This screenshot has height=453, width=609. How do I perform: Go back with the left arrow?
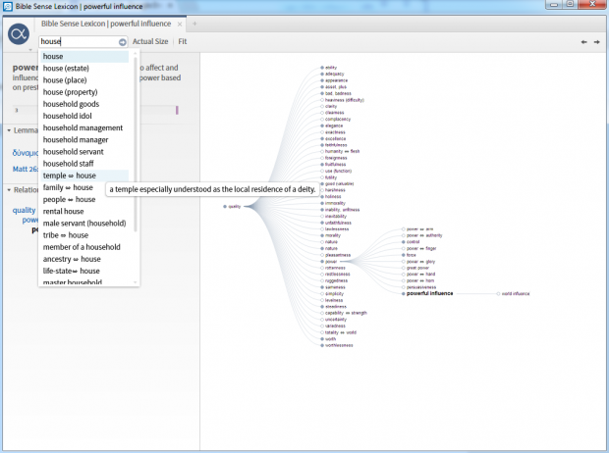(583, 42)
